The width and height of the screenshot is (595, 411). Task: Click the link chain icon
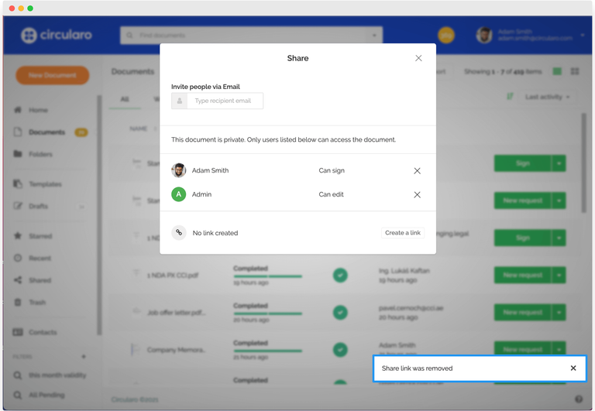pos(179,232)
